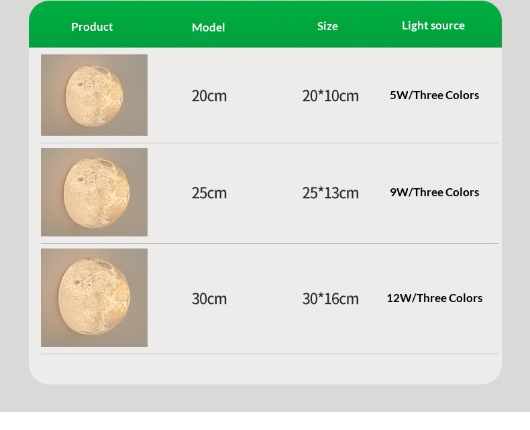
Task: Click the 25cm model label
Action: tap(209, 193)
